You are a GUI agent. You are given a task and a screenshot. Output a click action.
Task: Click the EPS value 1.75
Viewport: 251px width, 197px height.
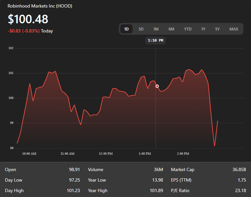click(242, 180)
